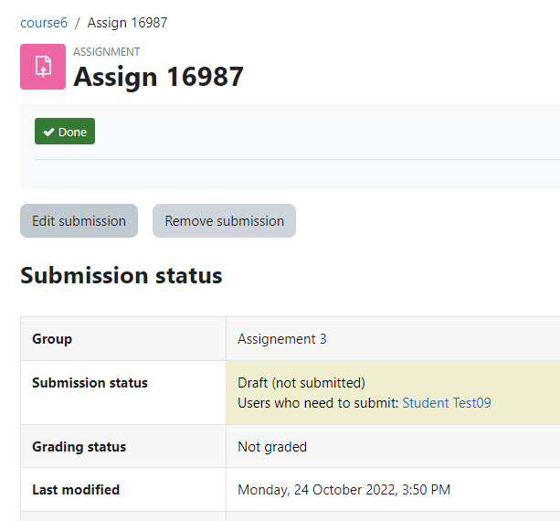Click the ASSIGNMENT type label
This screenshot has height=521, width=560.
pyautogui.click(x=107, y=52)
